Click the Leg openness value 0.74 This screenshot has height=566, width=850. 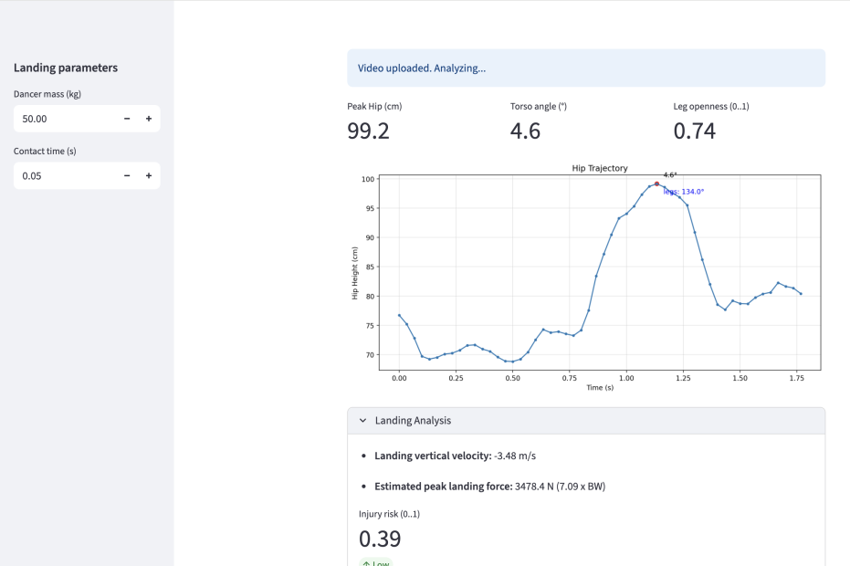tap(694, 131)
